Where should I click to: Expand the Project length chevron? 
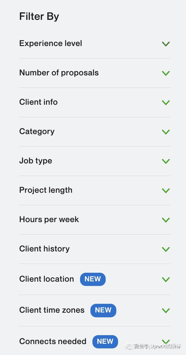point(166,190)
